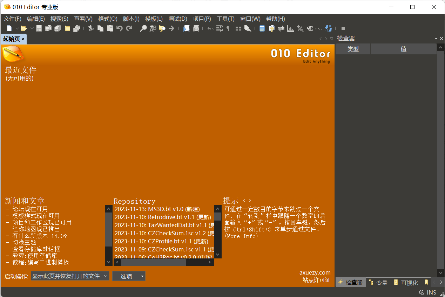Click the (More Info) tip link
Screen dimensions: 445x297
tap(241, 236)
